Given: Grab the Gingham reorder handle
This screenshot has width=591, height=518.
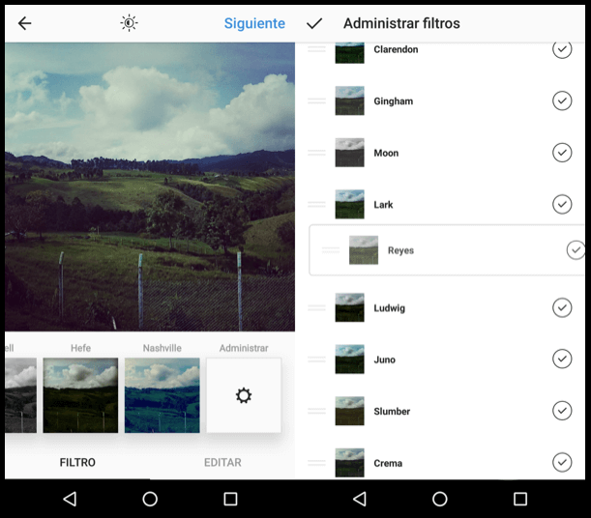Looking at the screenshot, I should pos(316,101).
